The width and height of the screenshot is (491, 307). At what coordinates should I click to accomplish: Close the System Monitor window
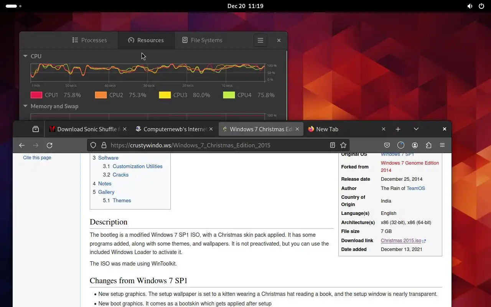(x=279, y=40)
